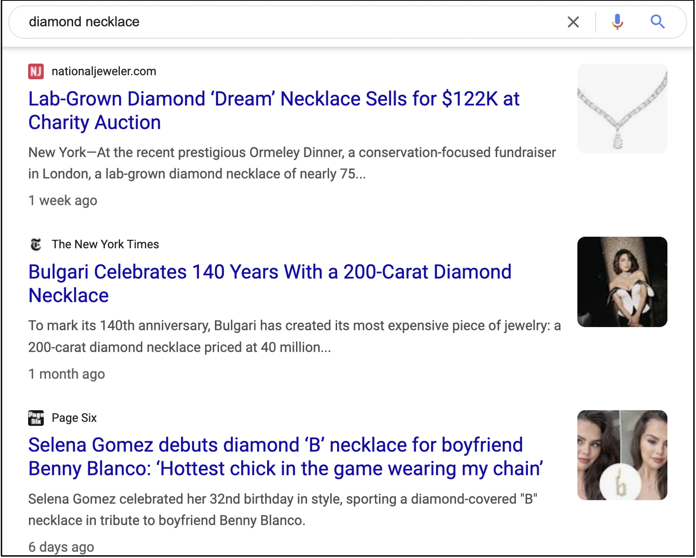
Task: Open the Bulgari article's woman-in-dress thumbnail
Action: click(622, 282)
